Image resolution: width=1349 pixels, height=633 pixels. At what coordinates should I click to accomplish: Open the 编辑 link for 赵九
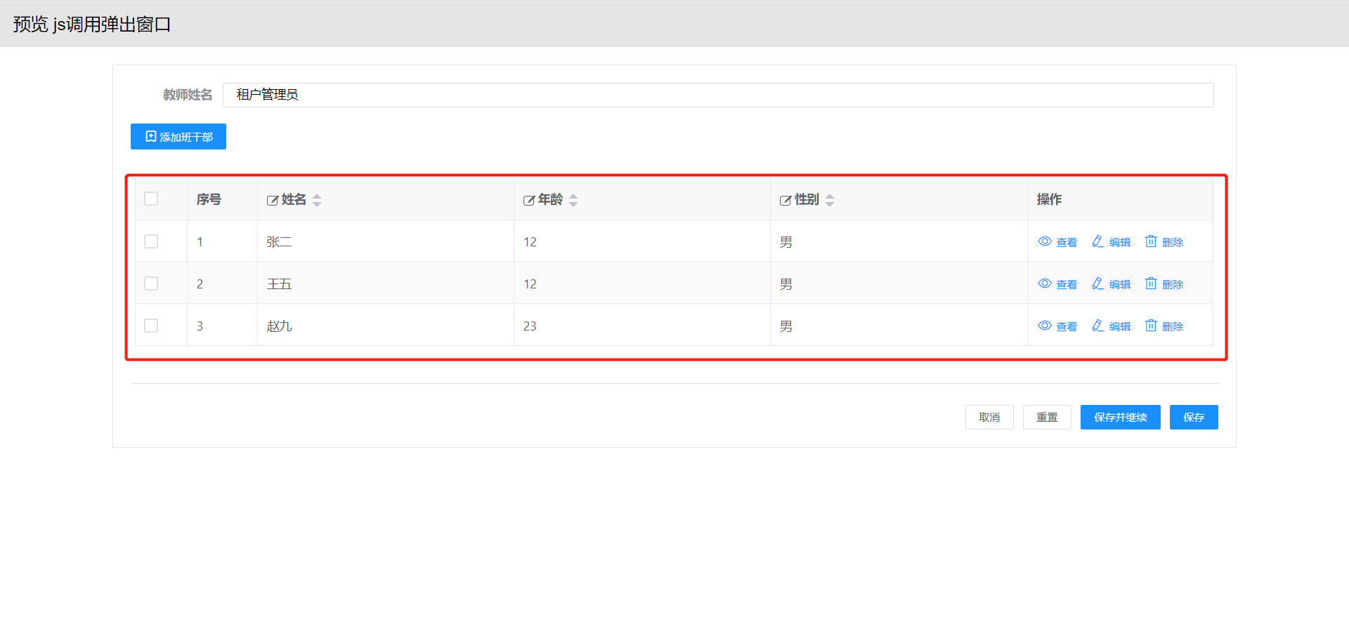1119,326
